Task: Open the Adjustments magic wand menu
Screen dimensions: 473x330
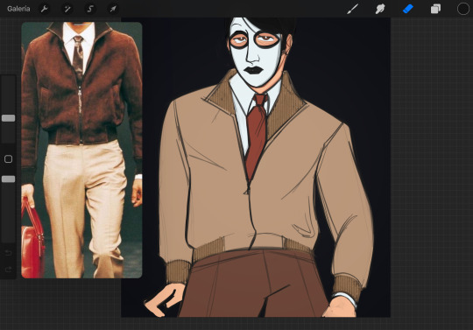Action: (x=67, y=9)
